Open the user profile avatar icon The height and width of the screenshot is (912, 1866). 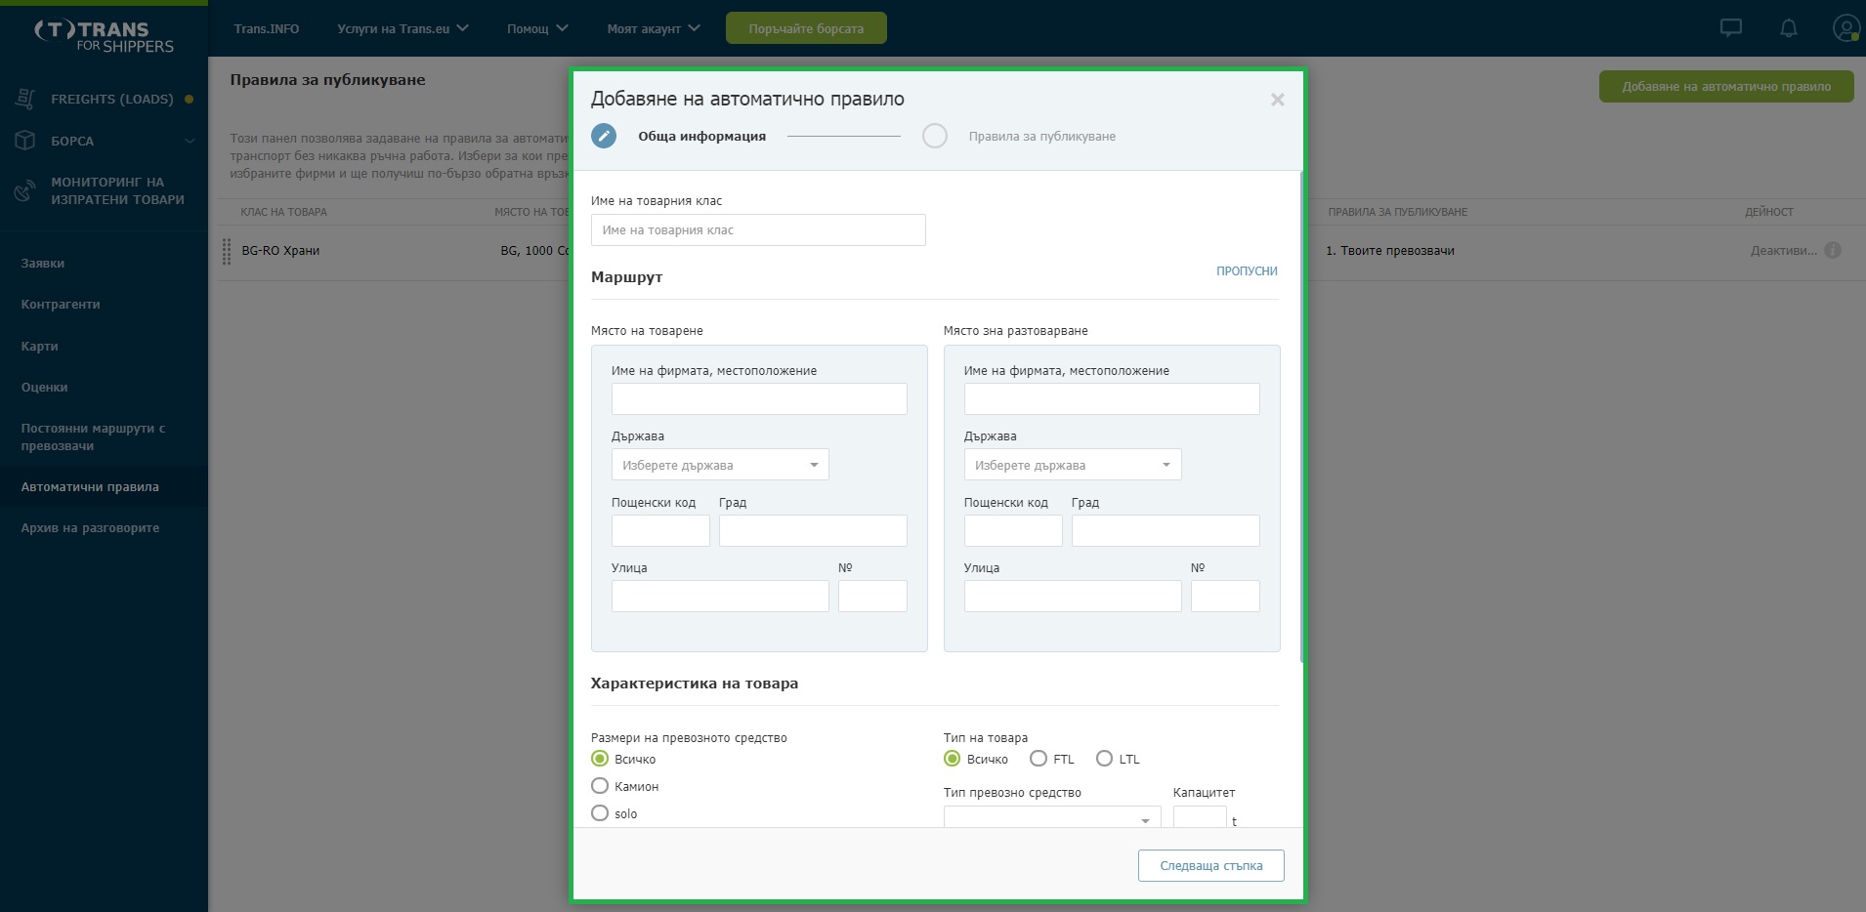click(x=1845, y=28)
